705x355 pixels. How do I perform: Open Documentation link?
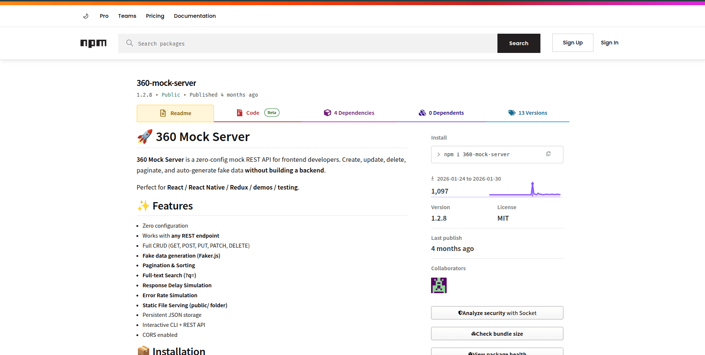[x=195, y=16]
